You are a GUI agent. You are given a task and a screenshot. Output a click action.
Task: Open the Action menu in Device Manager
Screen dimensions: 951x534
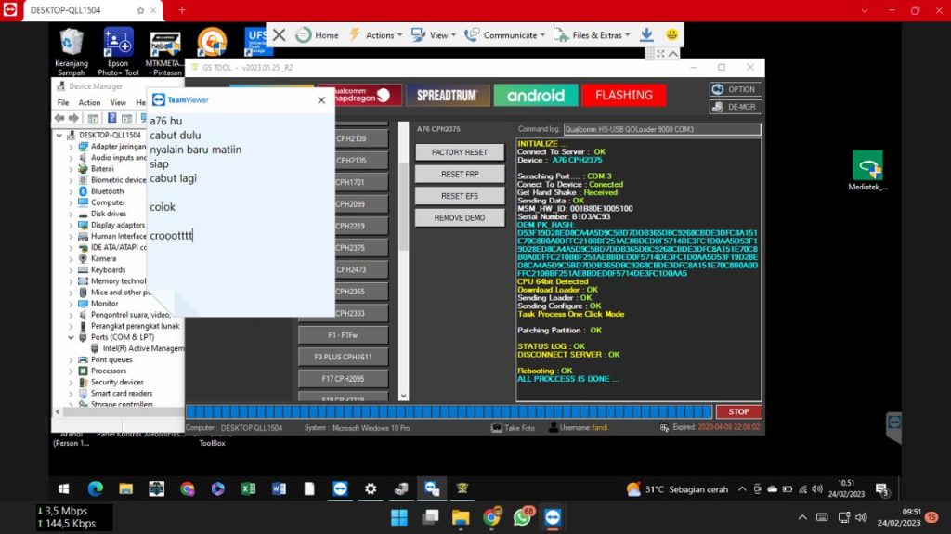click(x=89, y=102)
